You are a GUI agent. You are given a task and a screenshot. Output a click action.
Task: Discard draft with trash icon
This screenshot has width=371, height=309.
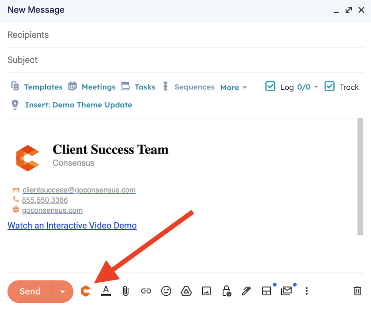[x=357, y=291]
